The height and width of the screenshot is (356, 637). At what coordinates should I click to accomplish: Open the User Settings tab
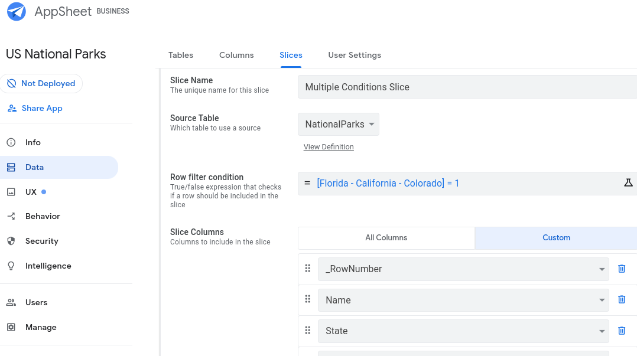pos(355,55)
